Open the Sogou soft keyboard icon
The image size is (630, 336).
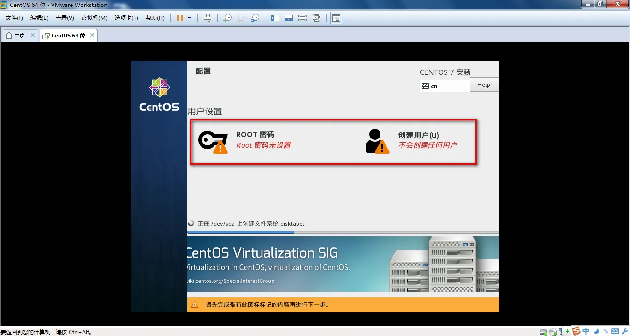click(x=615, y=331)
